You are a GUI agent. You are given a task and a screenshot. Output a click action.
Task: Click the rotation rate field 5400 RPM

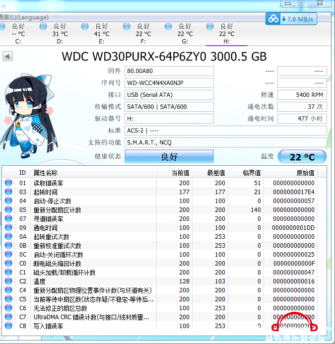tap(302, 95)
